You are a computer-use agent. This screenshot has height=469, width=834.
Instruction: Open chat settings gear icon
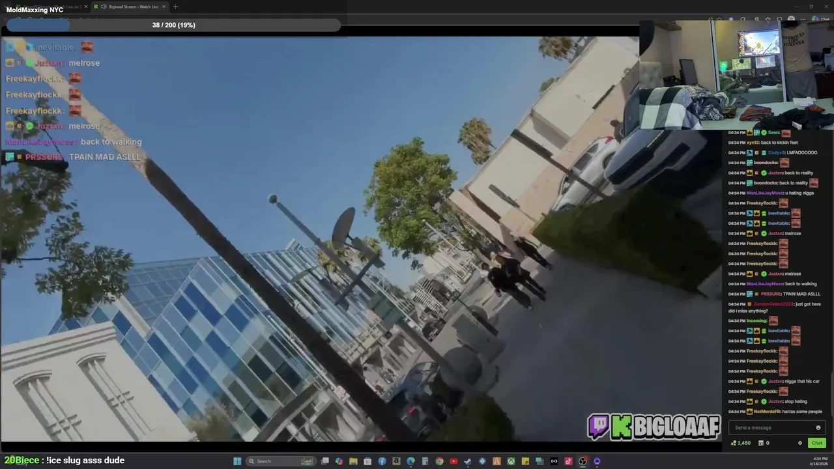click(x=800, y=443)
